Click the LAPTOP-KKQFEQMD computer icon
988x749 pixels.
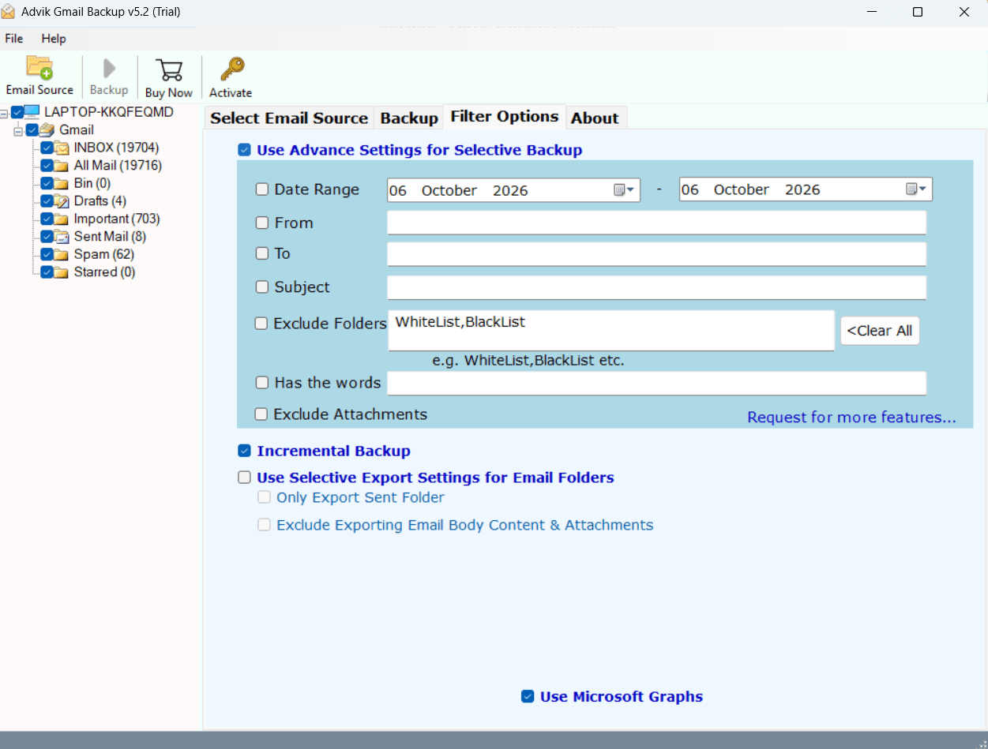pyautogui.click(x=32, y=112)
